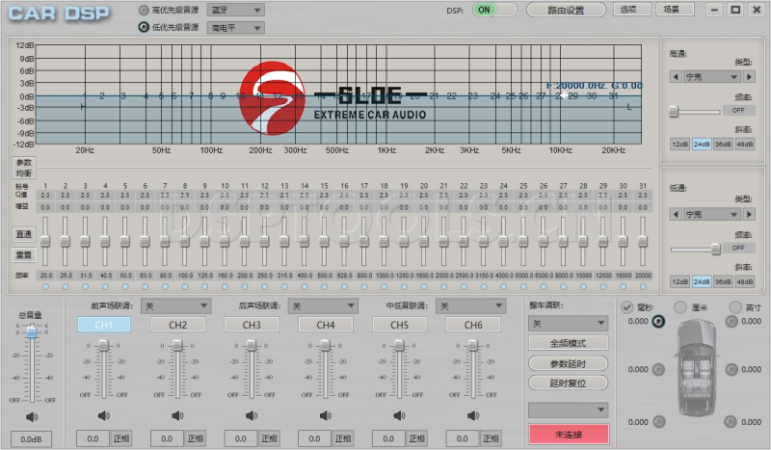Click the circle indicator under the 100.0 Hz band

pos(185,287)
